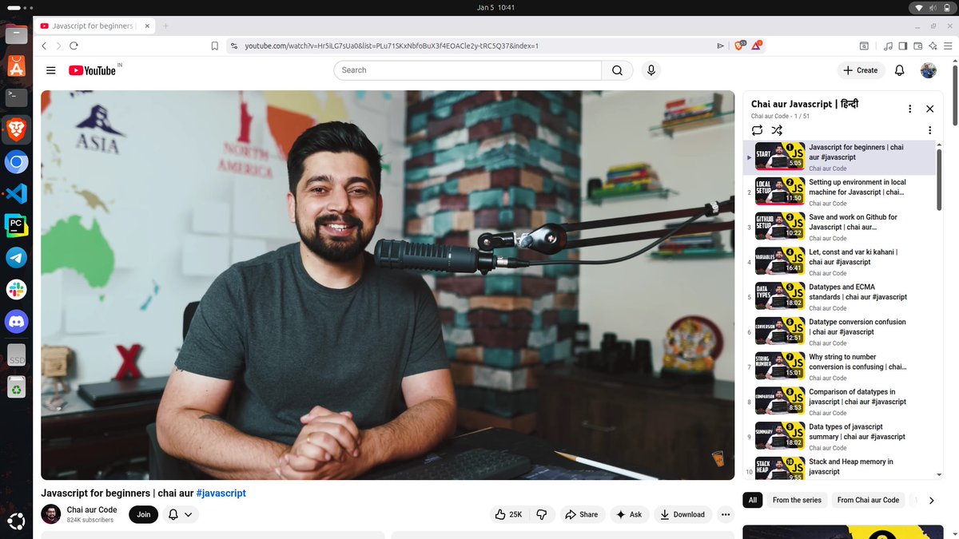Close the Chai aur Javascript playlist panel
The image size is (959, 539).
tap(929, 109)
